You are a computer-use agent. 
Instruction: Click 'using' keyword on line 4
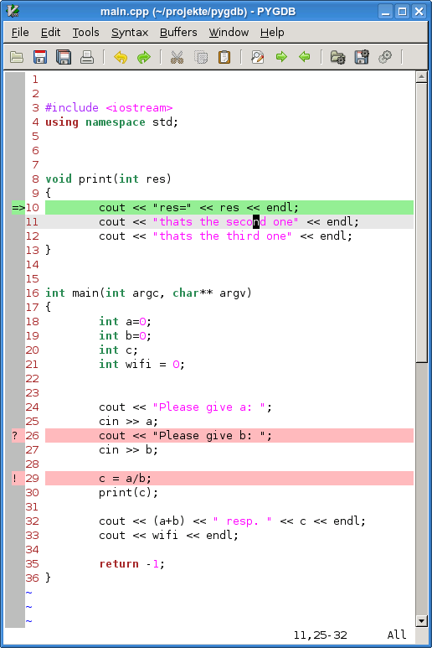click(62, 122)
